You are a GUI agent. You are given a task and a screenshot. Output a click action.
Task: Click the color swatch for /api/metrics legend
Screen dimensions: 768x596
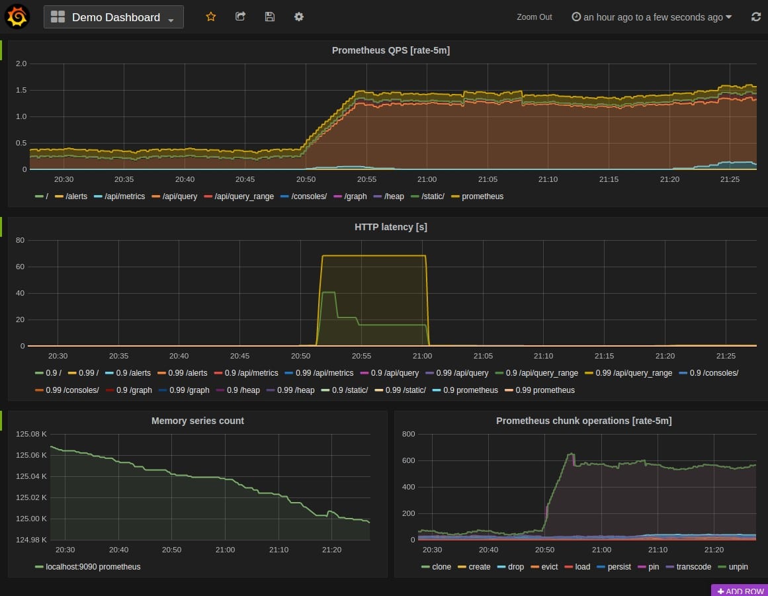98,196
